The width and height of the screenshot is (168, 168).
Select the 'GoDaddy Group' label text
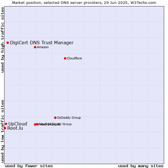point(69,118)
